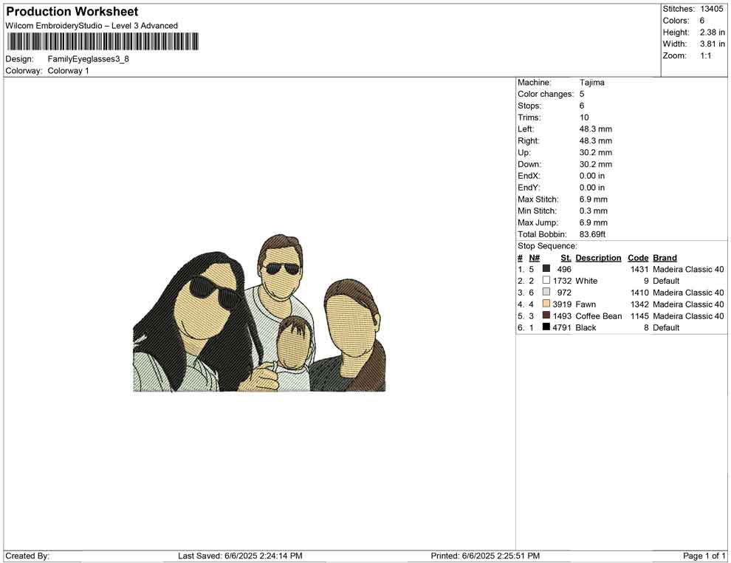Click 'Printed: 6/6/2025 2:25:51 PM'
The width and height of the screenshot is (731, 563).
[x=485, y=556]
